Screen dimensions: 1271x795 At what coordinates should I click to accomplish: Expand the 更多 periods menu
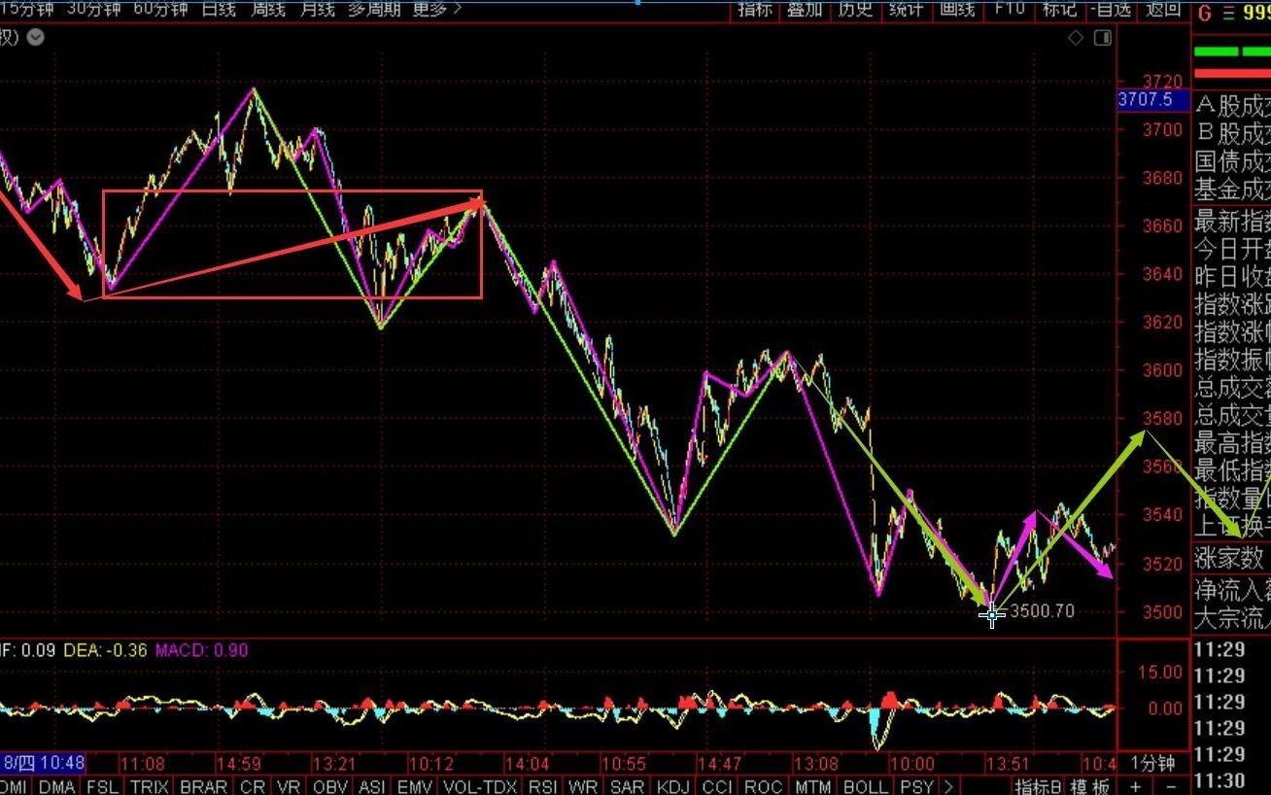point(436,9)
